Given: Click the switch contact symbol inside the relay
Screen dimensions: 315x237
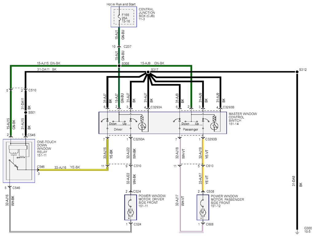Looking at the screenshot, I should 13,164.
